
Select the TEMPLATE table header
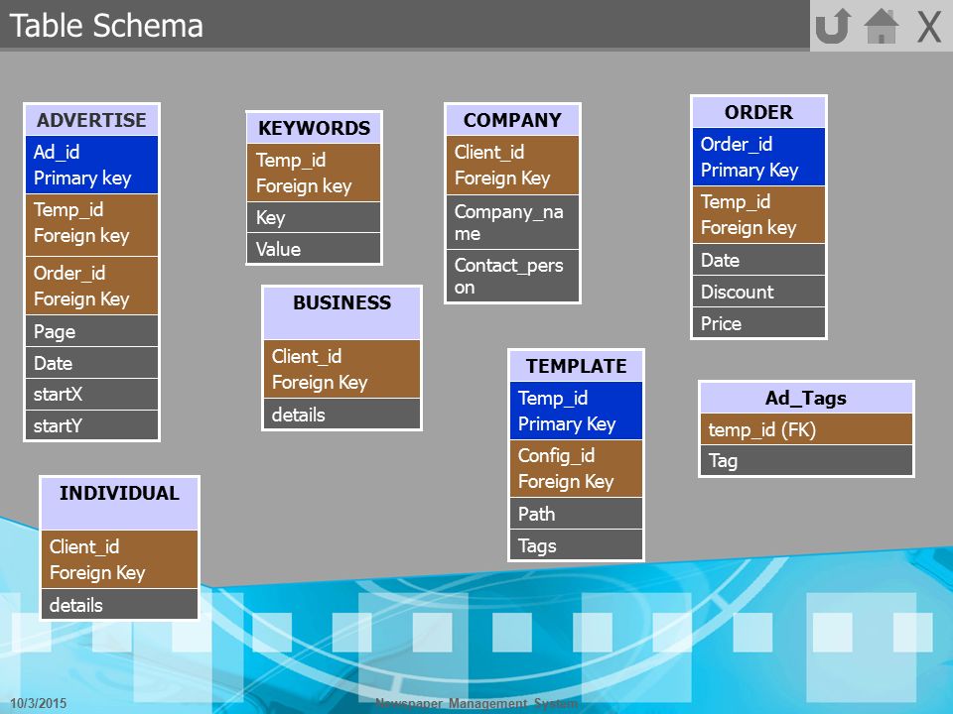(576, 366)
